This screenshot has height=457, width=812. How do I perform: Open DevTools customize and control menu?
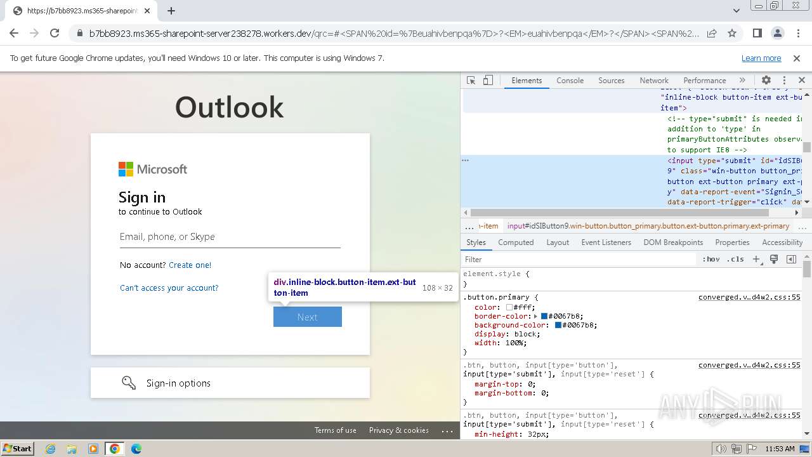[x=784, y=81]
